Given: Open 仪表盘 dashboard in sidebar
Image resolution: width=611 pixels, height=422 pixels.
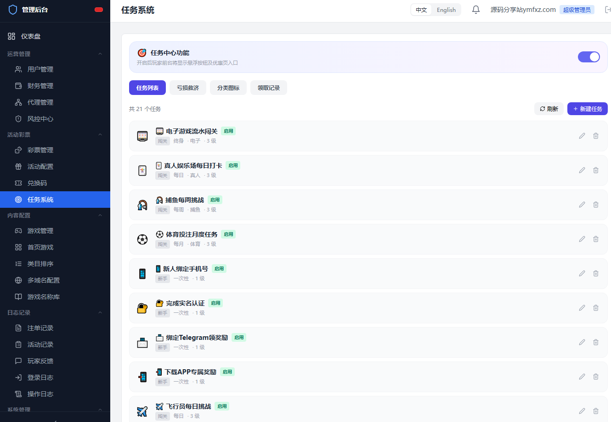Looking at the screenshot, I should point(55,36).
